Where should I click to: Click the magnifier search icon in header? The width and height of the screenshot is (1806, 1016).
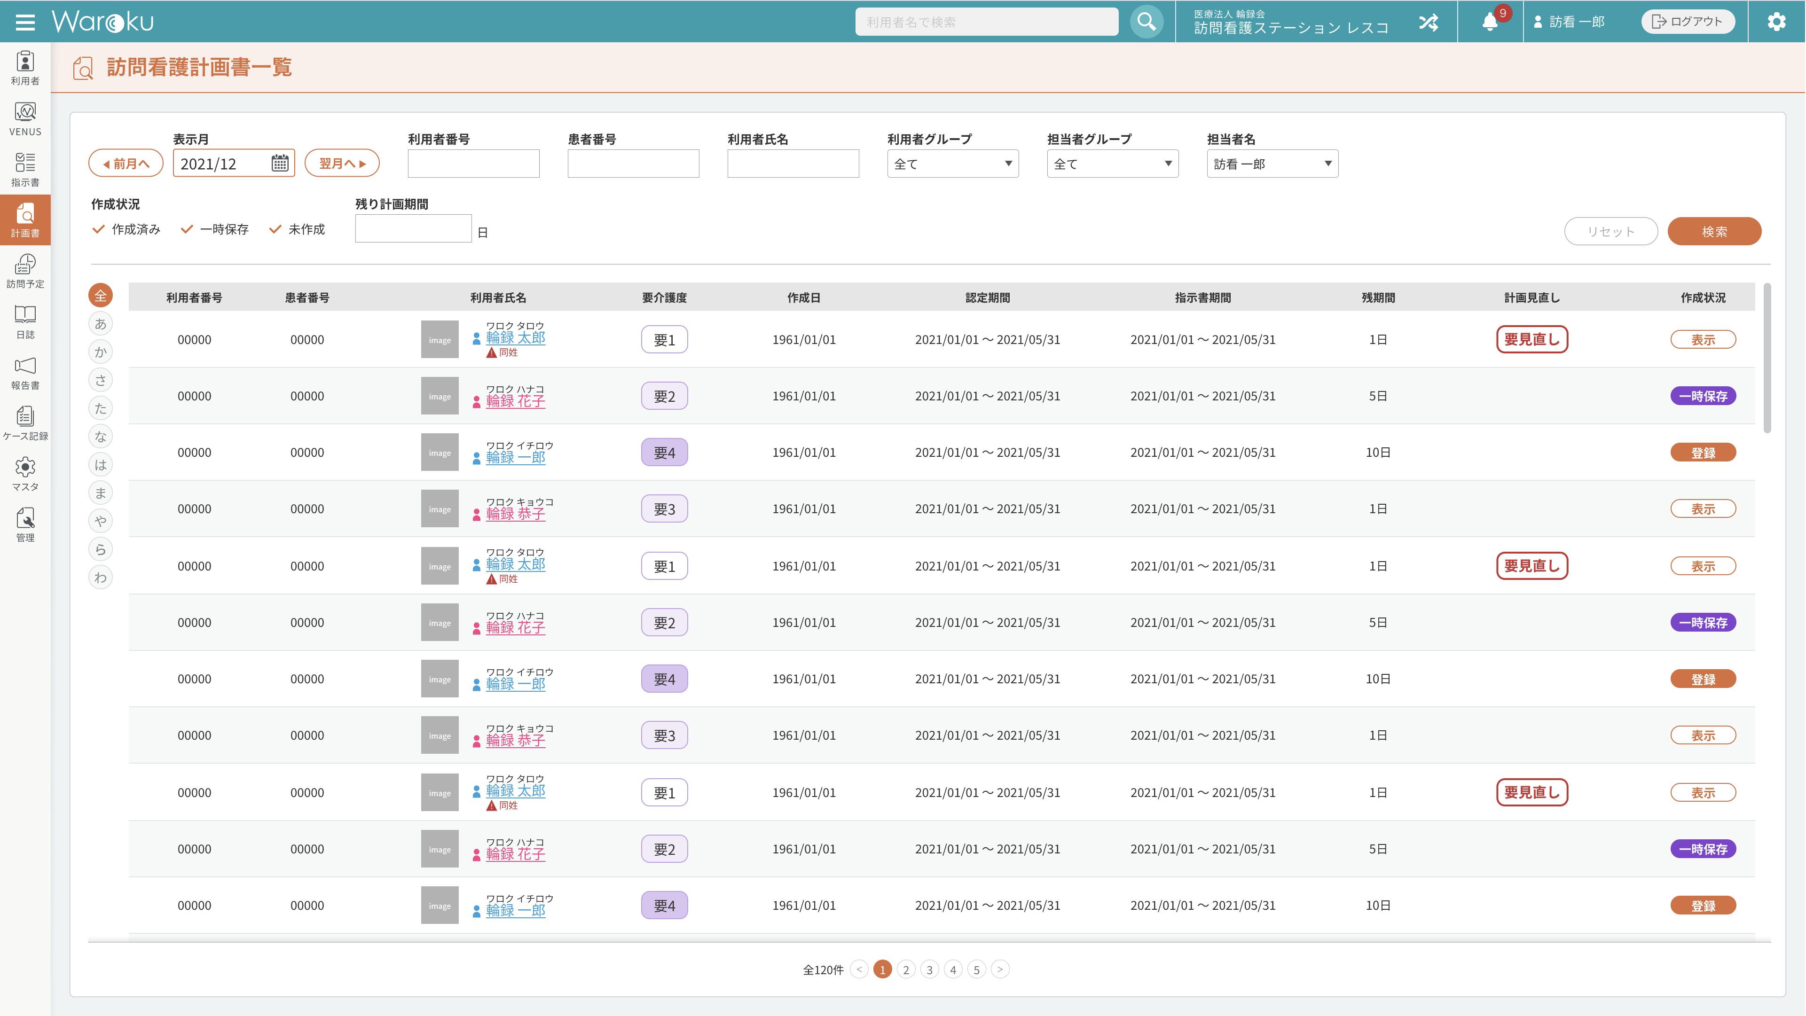1146,22
